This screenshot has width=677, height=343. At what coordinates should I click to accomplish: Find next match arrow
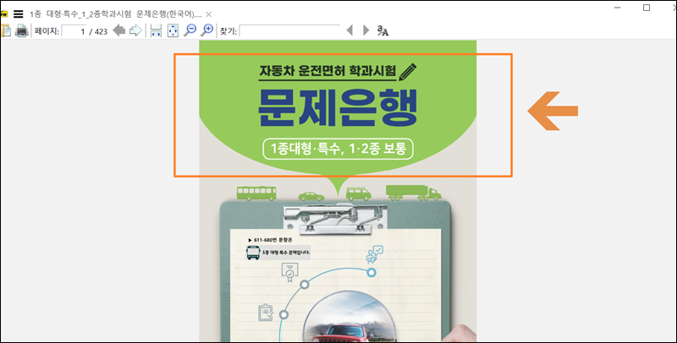tap(366, 30)
